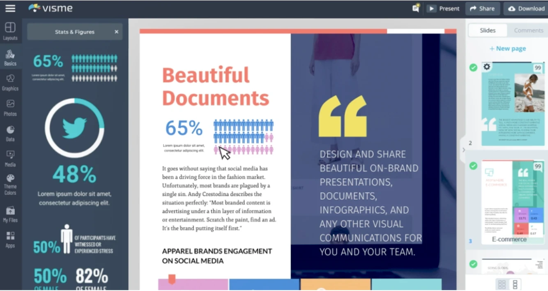Switch to the Comments tab
Screen dimensions: 548x291
click(528, 30)
